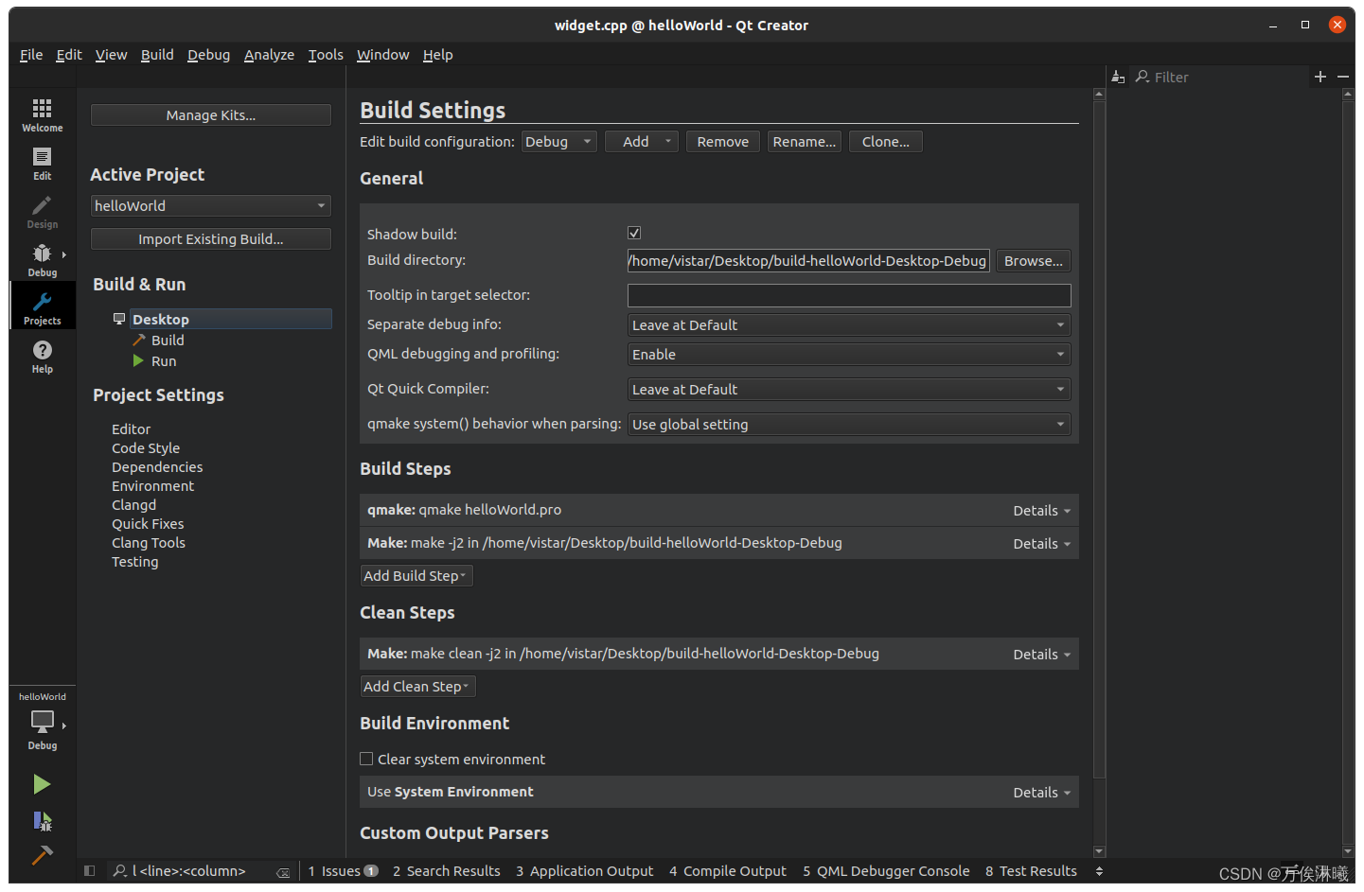Toggle the Shadow build checkbox
The width and height of the screenshot is (1364, 892).
[634, 233]
